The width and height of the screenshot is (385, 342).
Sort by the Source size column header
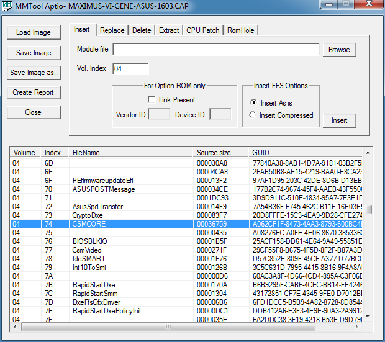point(220,153)
